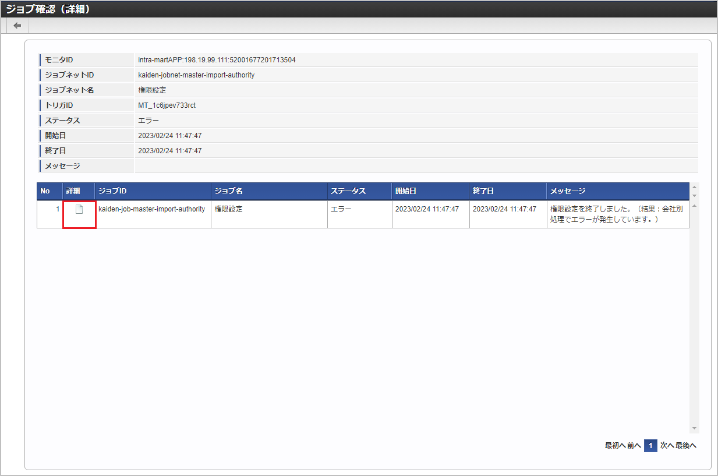Click ジョブ確認(詳細) page title
The height and width of the screenshot is (476, 718).
48,9
